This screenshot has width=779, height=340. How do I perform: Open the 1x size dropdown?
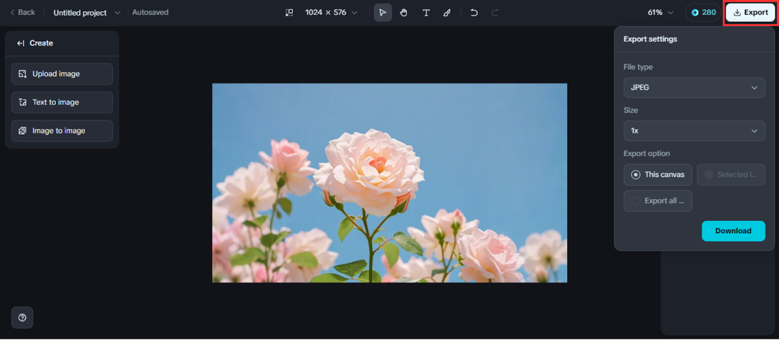(694, 131)
